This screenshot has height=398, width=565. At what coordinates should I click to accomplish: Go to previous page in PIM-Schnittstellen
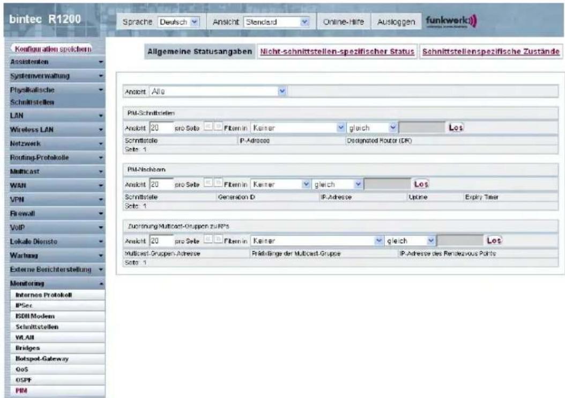pos(209,126)
